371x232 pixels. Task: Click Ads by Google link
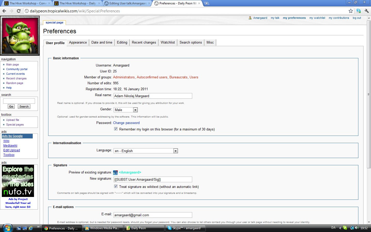[x=12, y=136]
